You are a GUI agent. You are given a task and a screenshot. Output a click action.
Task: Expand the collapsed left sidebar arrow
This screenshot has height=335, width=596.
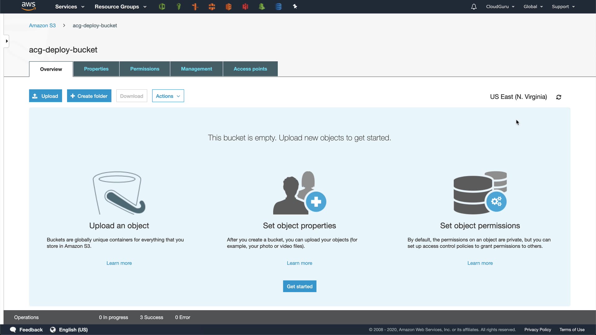pos(7,41)
